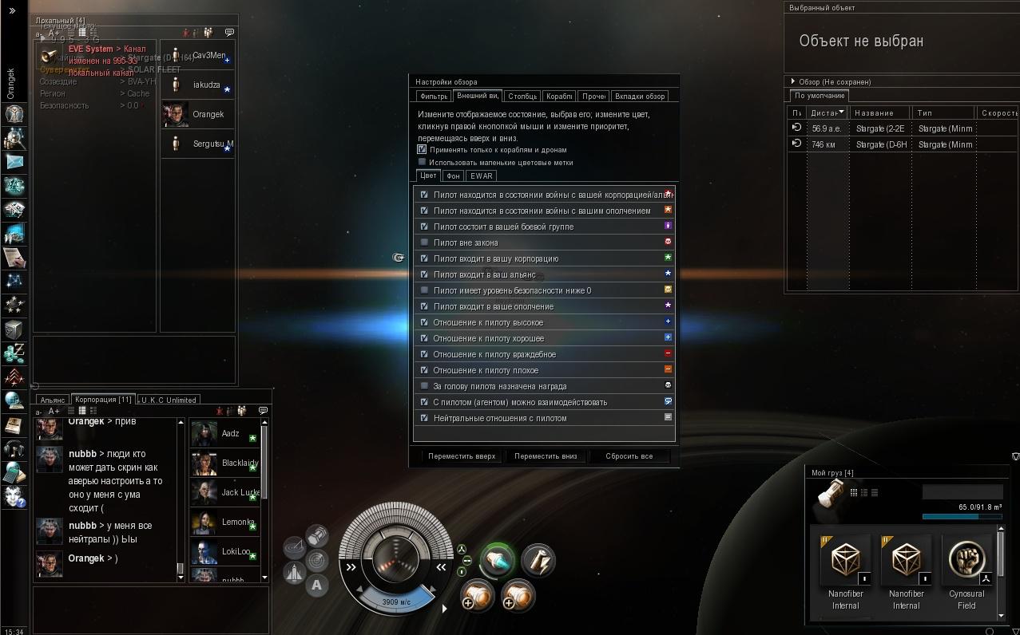Screen dimensions: 1020x635
Task: Click the cargo filter input field
Action: tap(962, 492)
